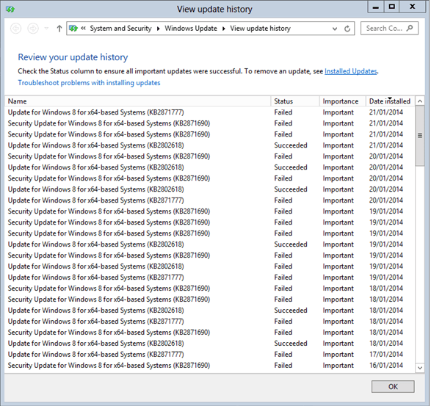Viewport: 431px width, 406px height.
Task: Expand address bar previous locations chevron
Action: pos(335,29)
